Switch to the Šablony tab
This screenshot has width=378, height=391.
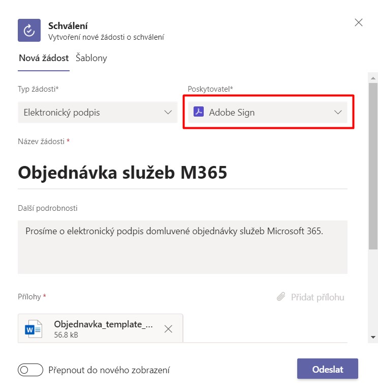point(91,58)
